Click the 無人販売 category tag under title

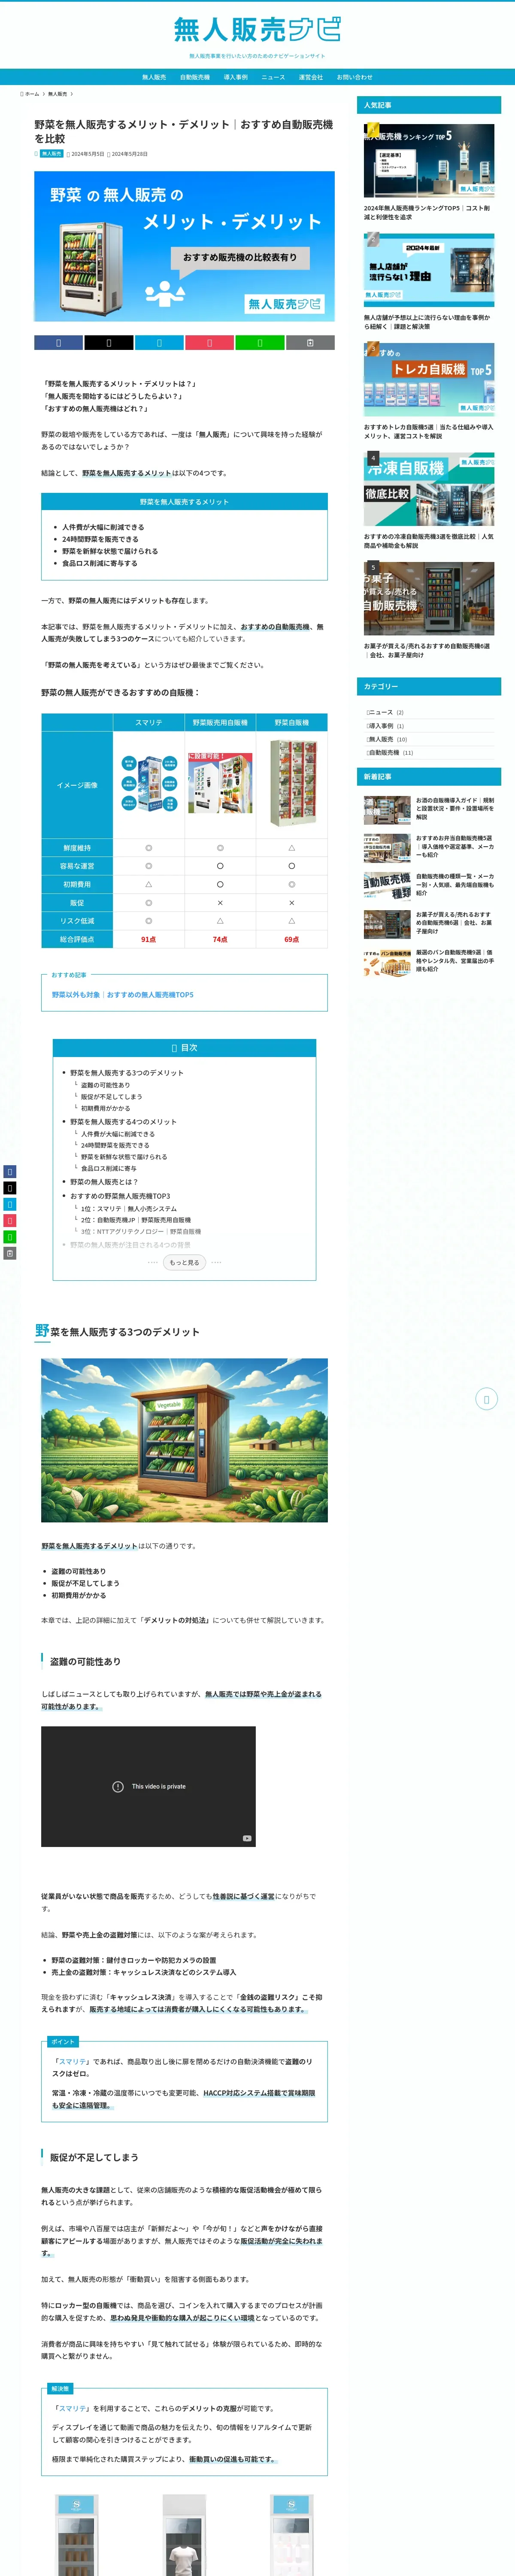[x=51, y=154]
